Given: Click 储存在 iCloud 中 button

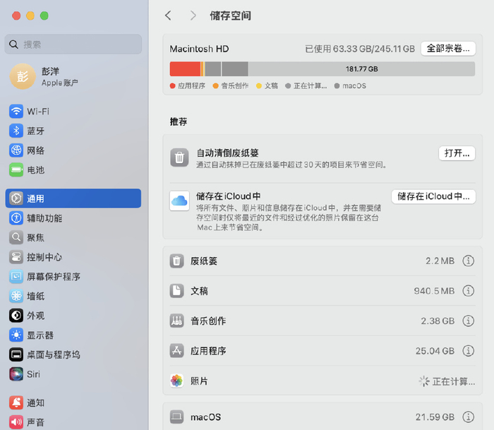Looking at the screenshot, I should (433, 196).
